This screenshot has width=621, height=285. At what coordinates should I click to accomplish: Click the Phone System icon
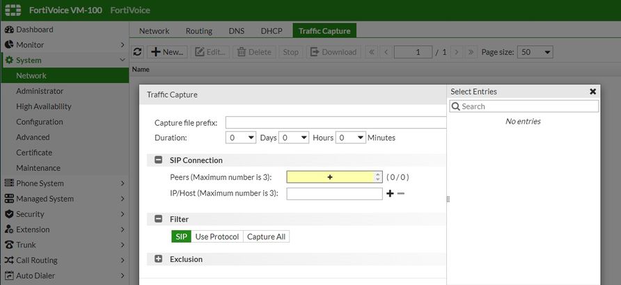pyautogui.click(x=9, y=184)
